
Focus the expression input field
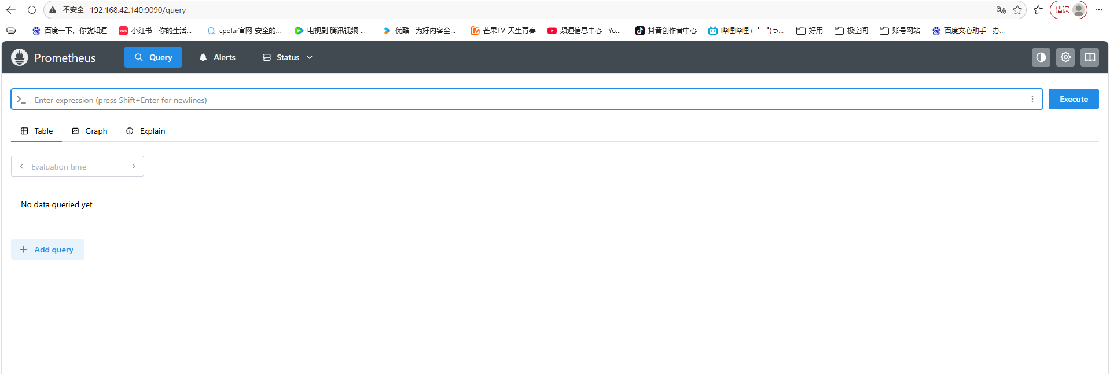[x=521, y=100]
